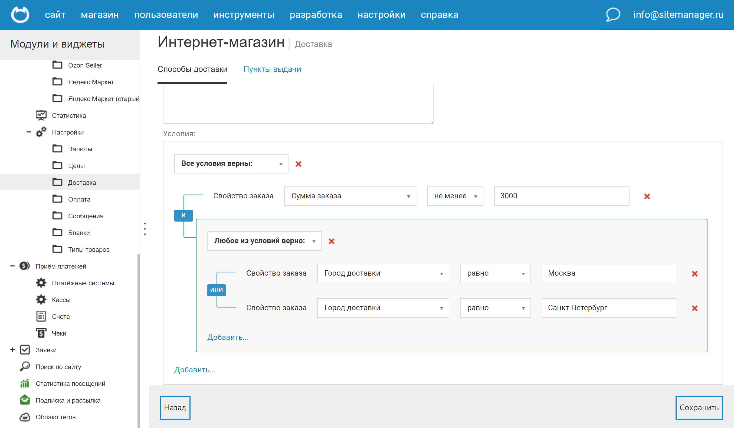The height and width of the screenshot is (428, 734).
Task: Click the Настройки gears icon in sidebar
Action: (41, 132)
